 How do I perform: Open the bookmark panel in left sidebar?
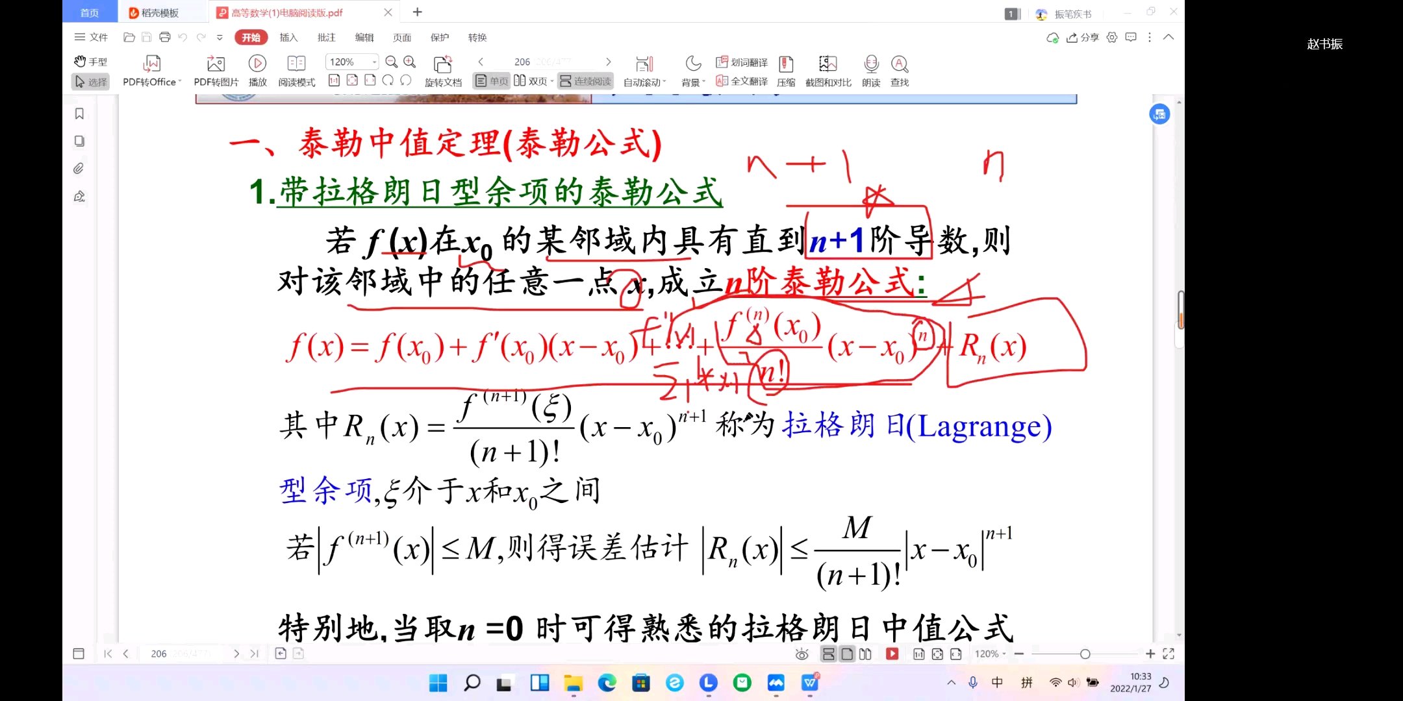coord(79,114)
